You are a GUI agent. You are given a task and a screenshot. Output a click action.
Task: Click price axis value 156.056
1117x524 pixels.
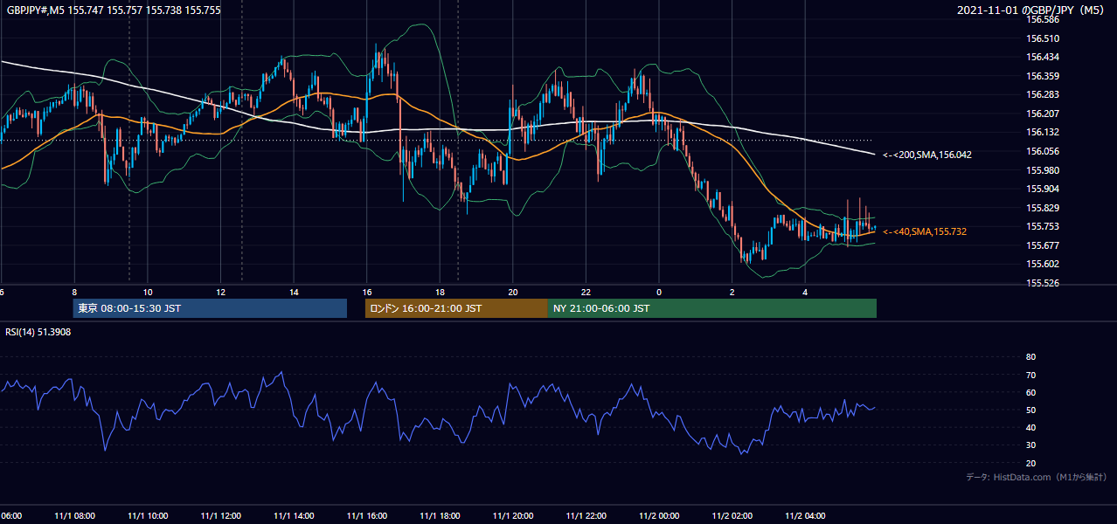click(x=1042, y=151)
